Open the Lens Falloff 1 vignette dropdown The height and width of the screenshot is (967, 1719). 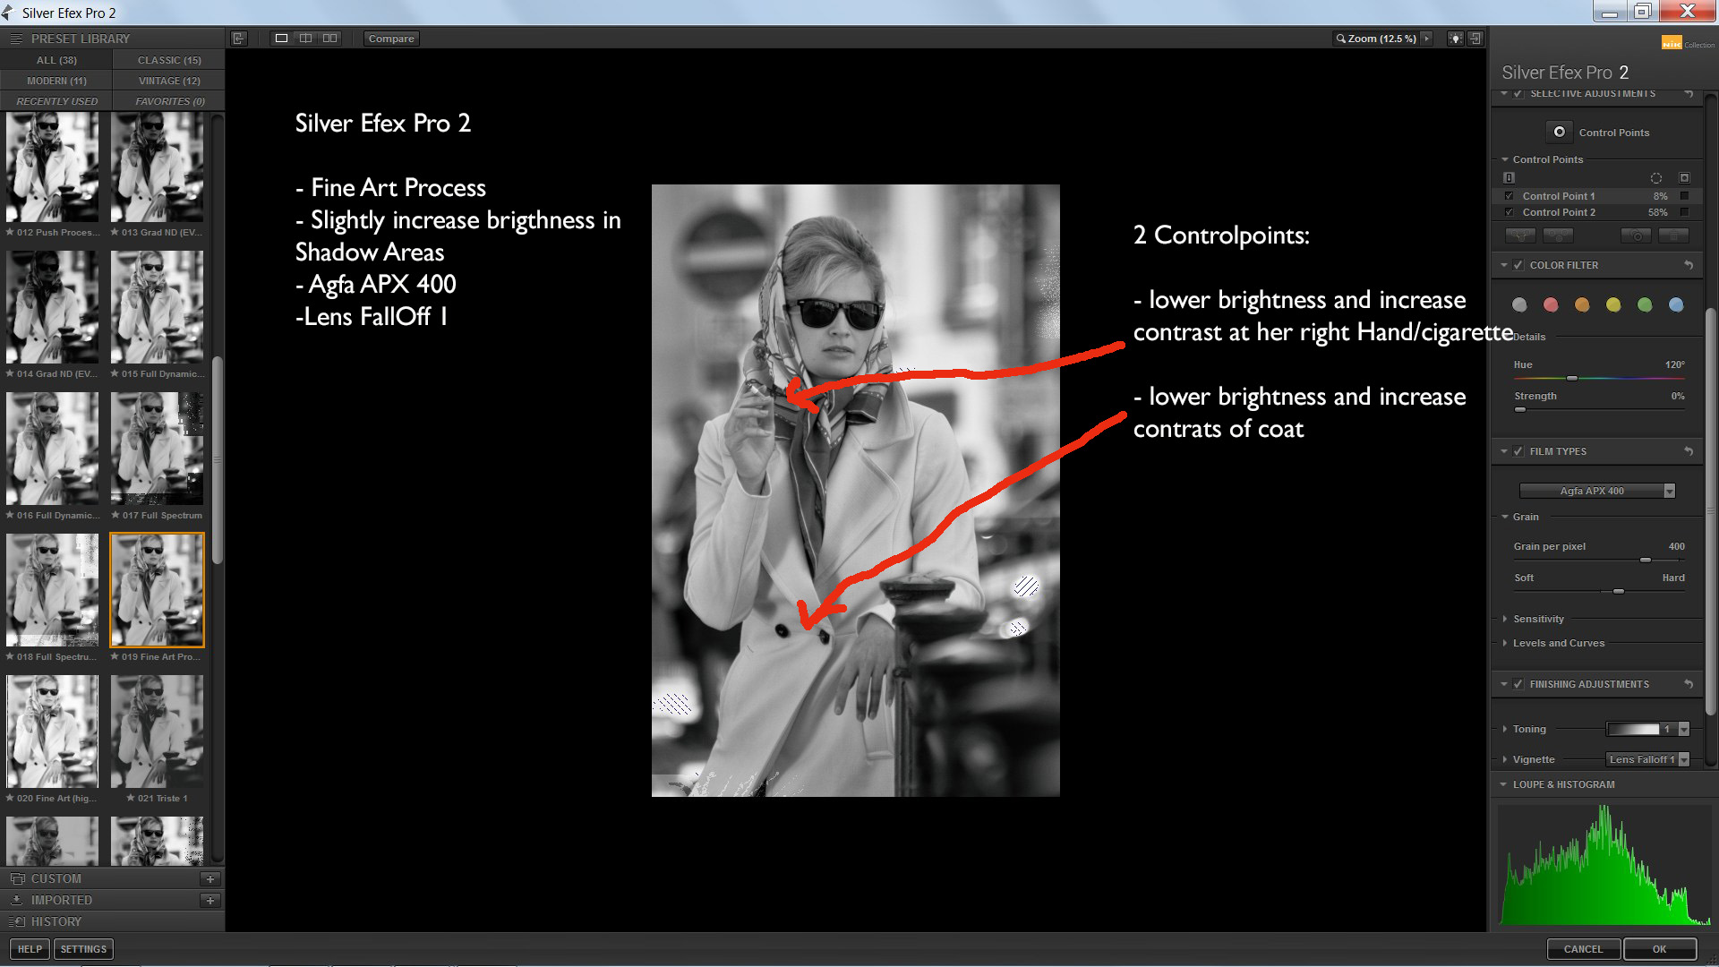click(x=1683, y=759)
